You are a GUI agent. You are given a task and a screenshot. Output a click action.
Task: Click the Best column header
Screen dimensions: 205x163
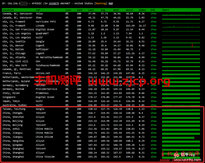[x=116, y=10]
